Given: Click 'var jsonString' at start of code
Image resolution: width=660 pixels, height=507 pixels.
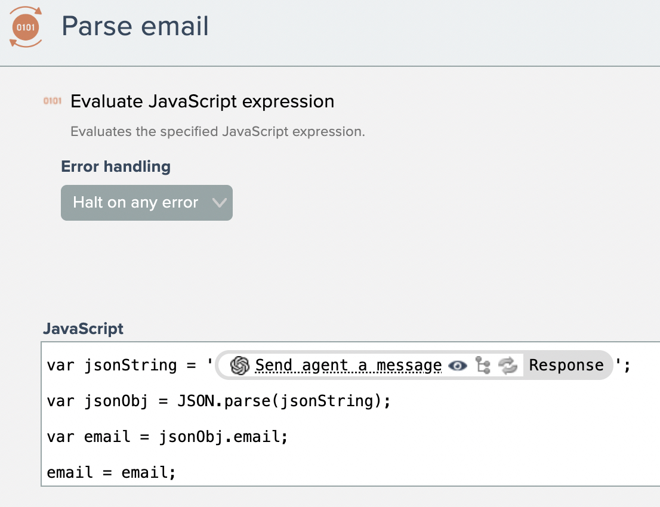Looking at the screenshot, I should 112,366.
